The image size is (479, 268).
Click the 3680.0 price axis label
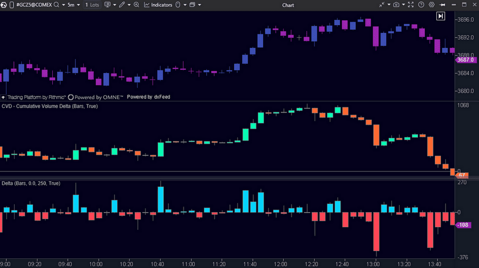coord(465,91)
